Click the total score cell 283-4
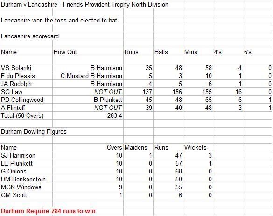Image resolution: width=273 pixels, height=216 pixels. [x=88, y=115]
